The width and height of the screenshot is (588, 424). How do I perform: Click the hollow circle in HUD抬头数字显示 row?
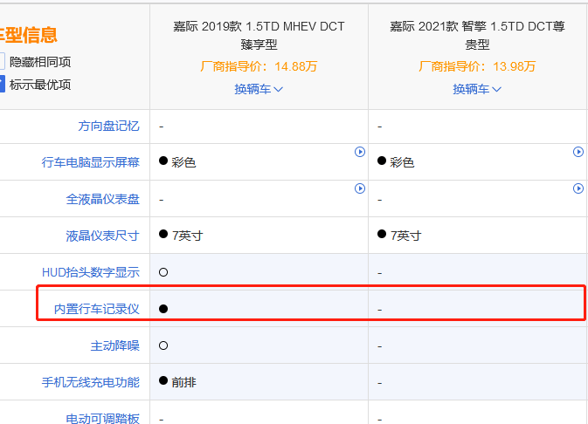tap(163, 272)
